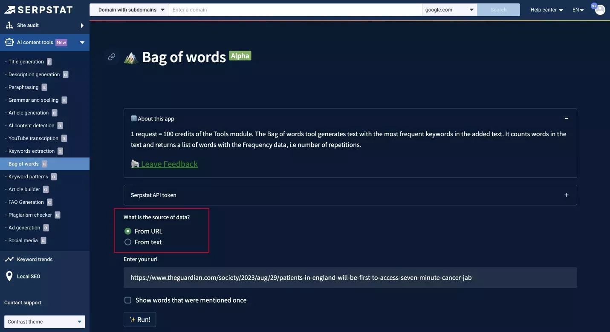Click the AI content tools robot icon
Viewport: 610px width, 332px height.
[x=9, y=42]
